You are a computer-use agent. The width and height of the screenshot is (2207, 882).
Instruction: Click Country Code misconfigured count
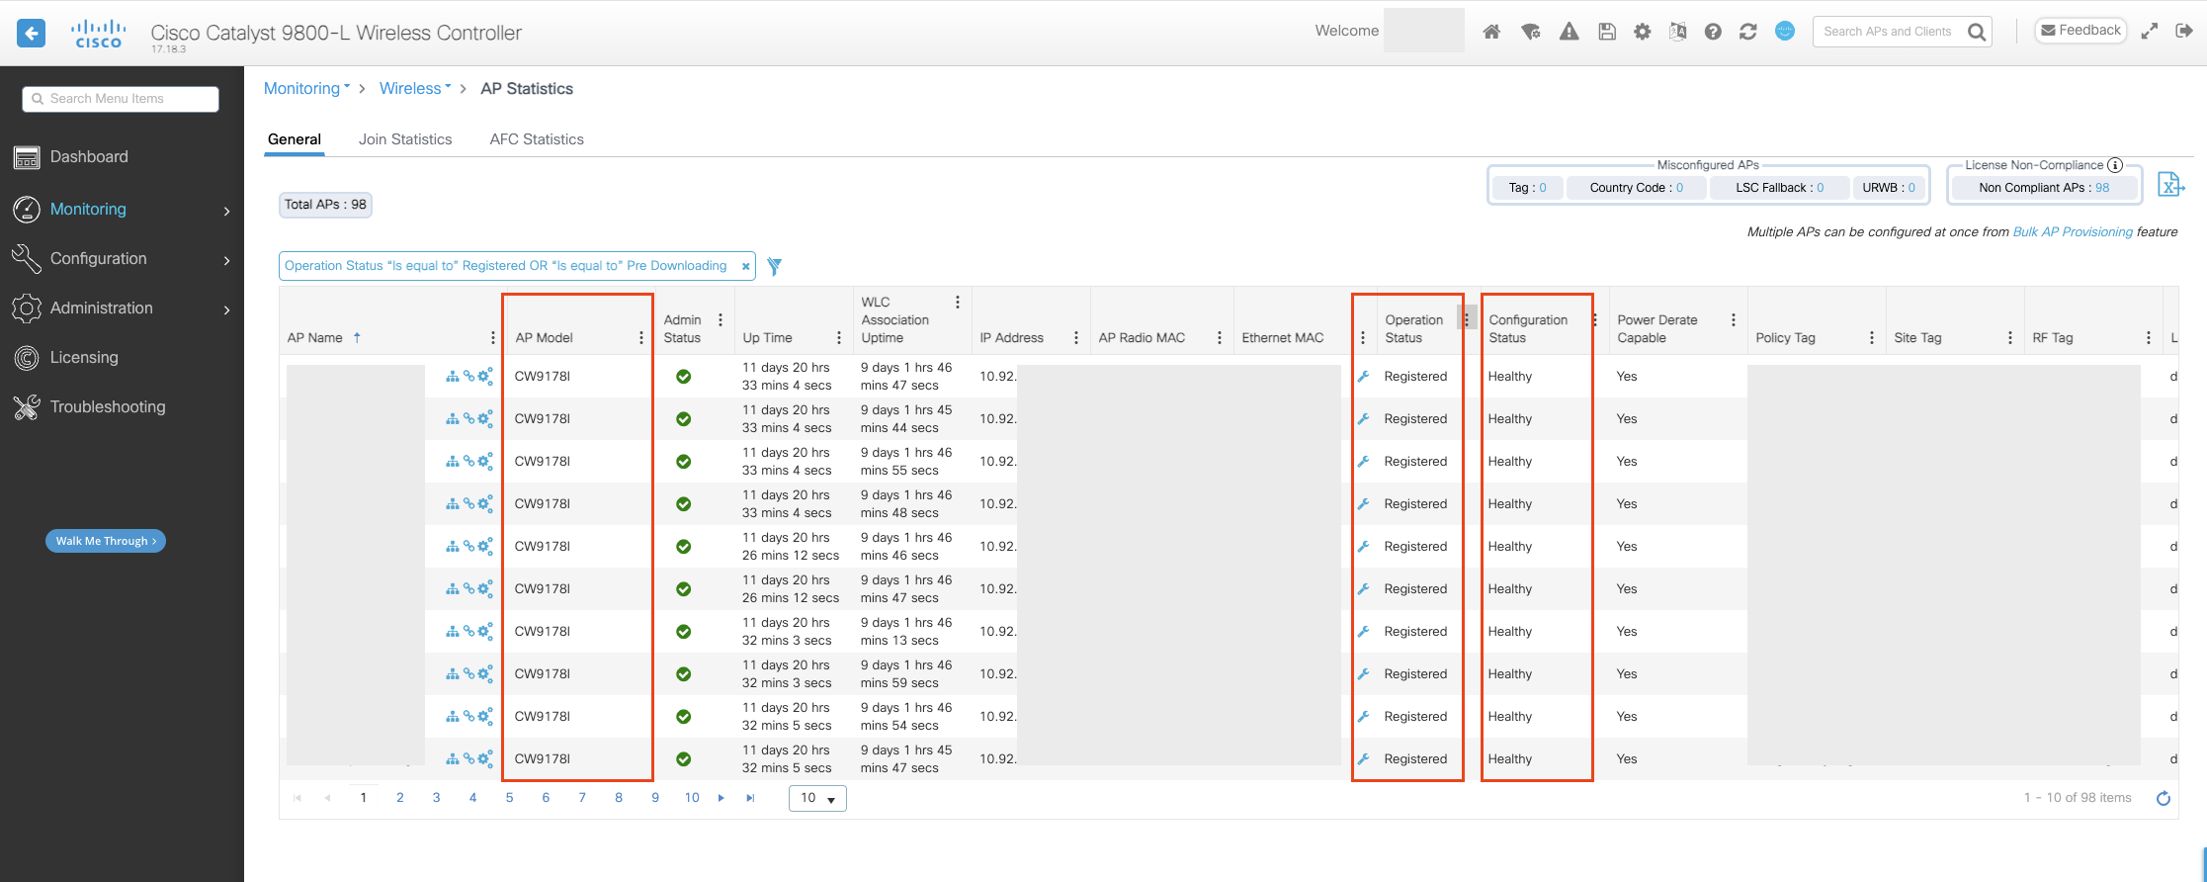pyautogui.click(x=1679, y=188)
